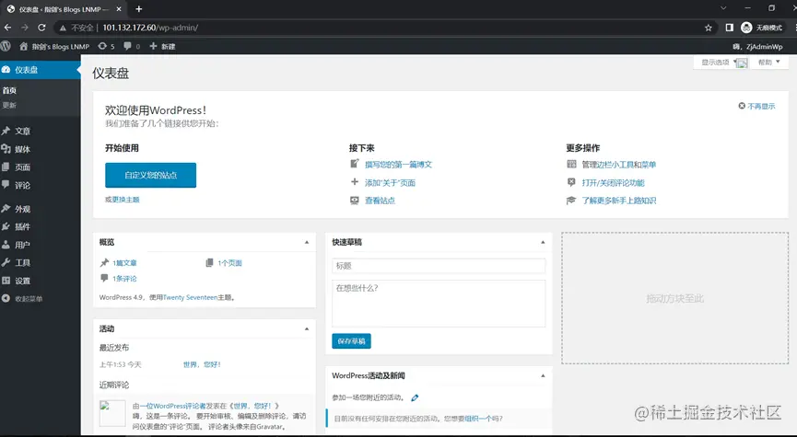Click the 在想些什么 content textarea
The image size is (797, 437).
coord(439,304)
